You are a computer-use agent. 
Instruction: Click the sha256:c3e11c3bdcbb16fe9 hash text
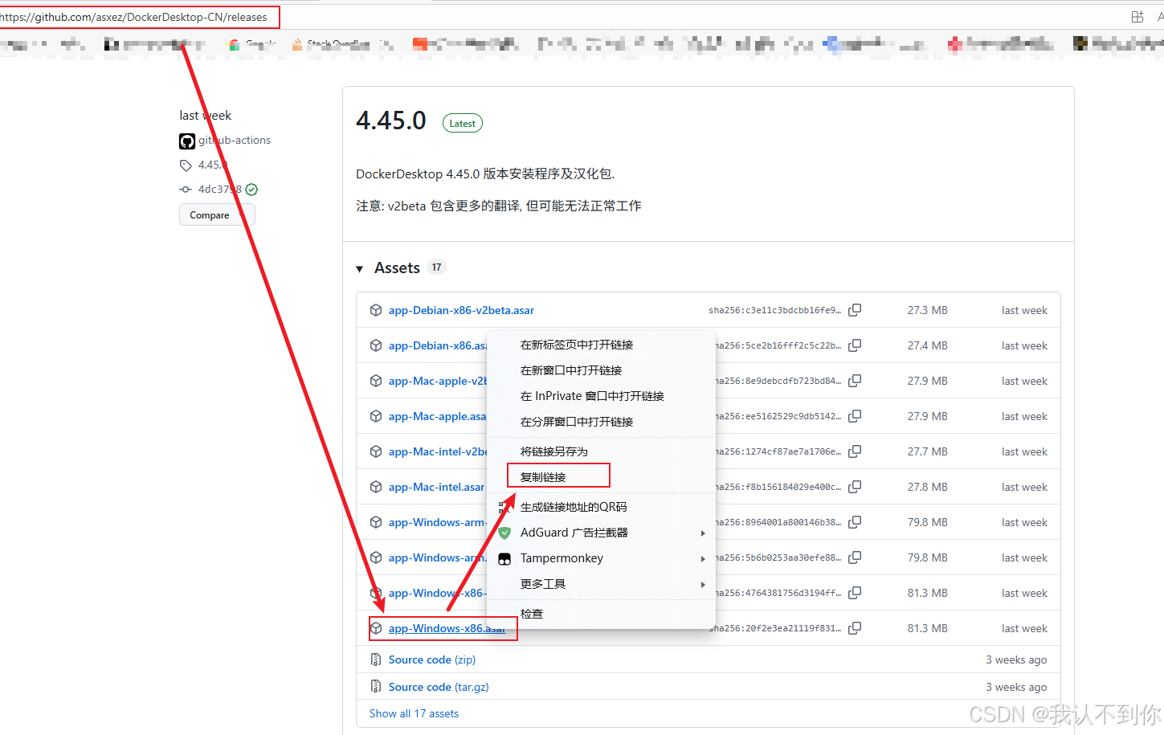pyautogui.click(x=774, y=310)
